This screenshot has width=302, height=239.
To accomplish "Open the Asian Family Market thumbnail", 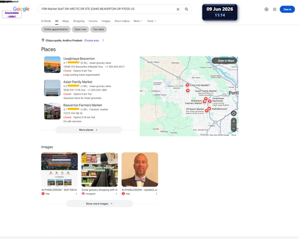I will (53, 88).
